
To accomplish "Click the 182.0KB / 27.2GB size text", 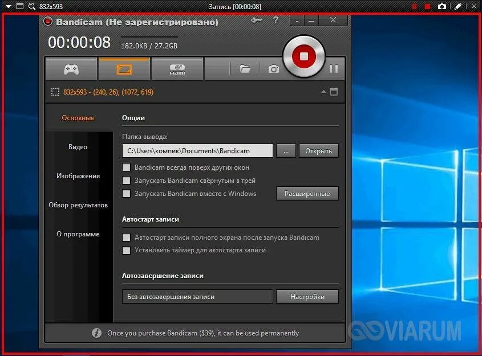I will click(149, 46).
